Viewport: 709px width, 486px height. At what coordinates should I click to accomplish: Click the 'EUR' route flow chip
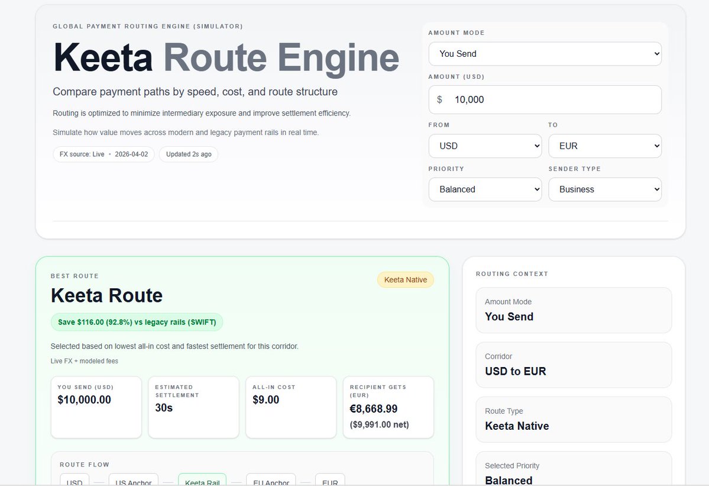point(330,480)
